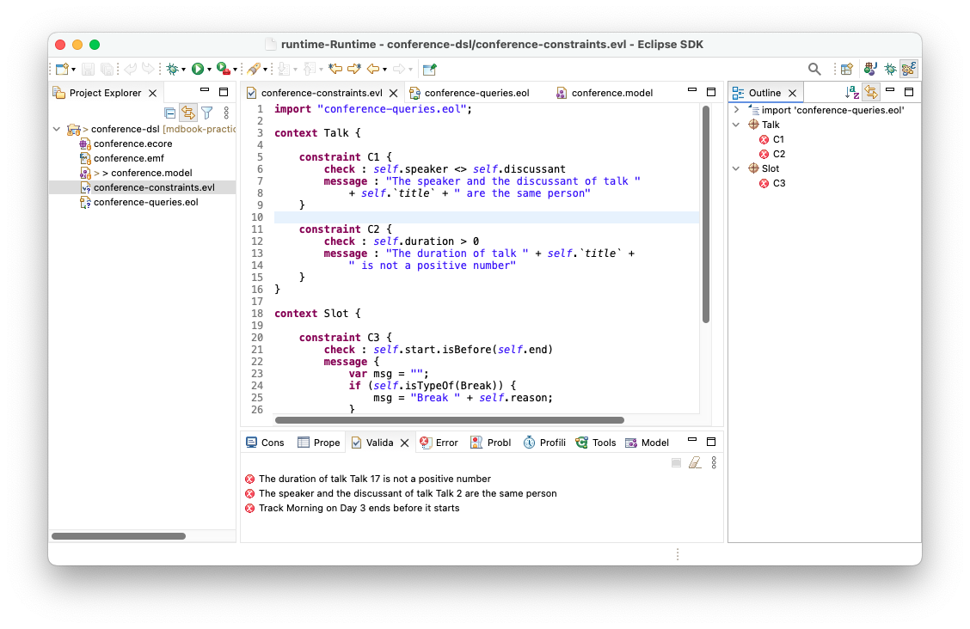Open the Search magnifier icon
This screenshot has width=970, height=629.
tap(814, 69)
